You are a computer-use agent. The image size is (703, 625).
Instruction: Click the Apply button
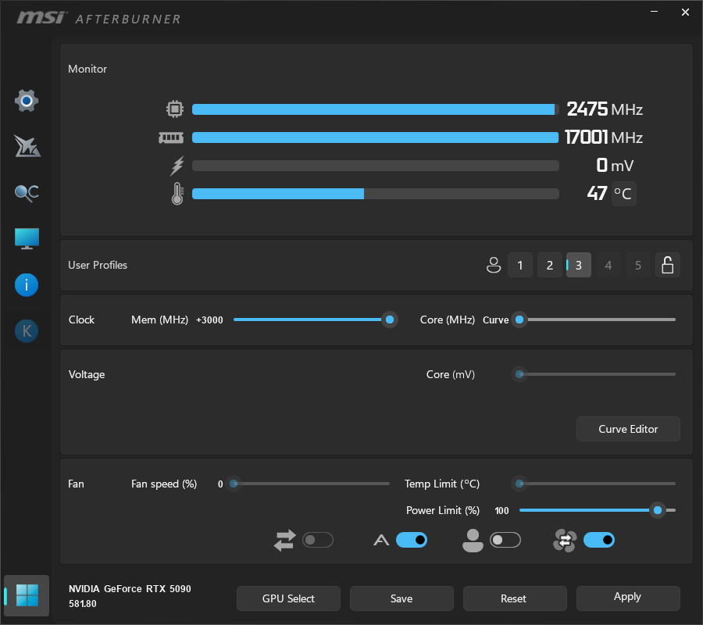[x=628, y=598]
